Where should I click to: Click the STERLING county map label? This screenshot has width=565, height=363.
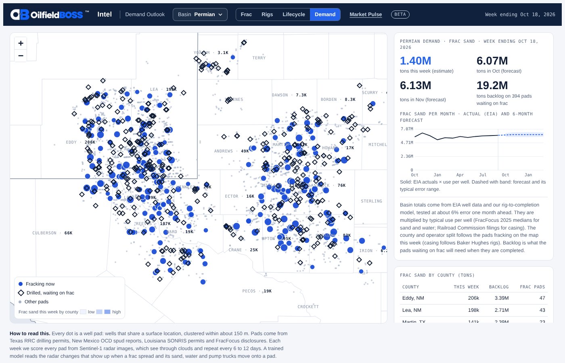[x=372, y=201]
